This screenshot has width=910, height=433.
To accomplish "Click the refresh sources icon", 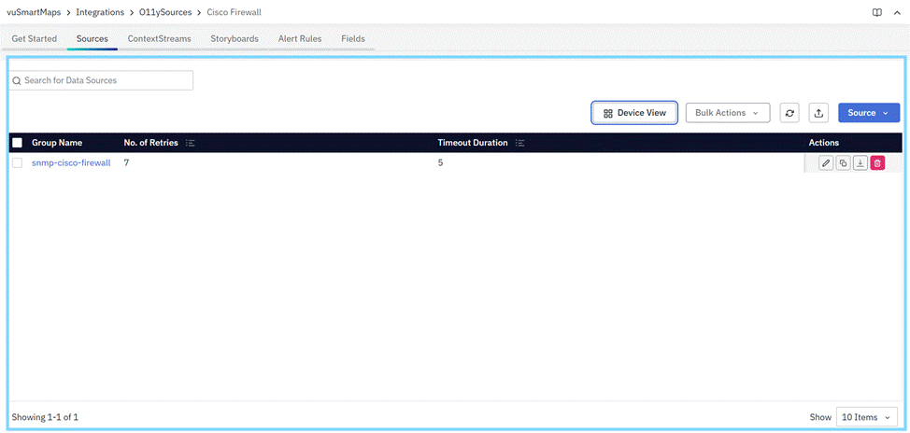I will point(789,113).
